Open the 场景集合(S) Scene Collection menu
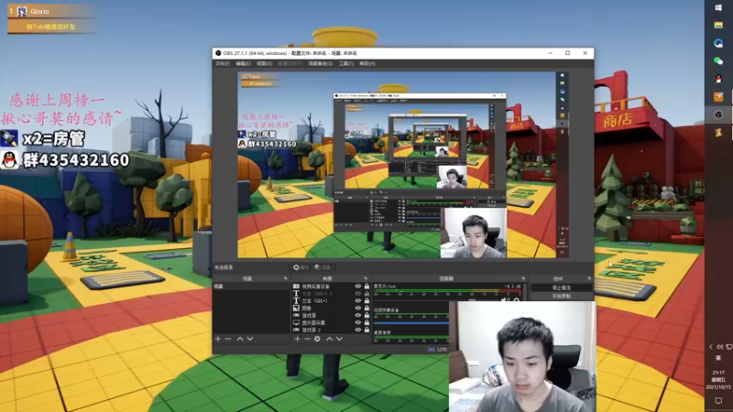Viewport: 733px width, 412px height. click(320, 63)
